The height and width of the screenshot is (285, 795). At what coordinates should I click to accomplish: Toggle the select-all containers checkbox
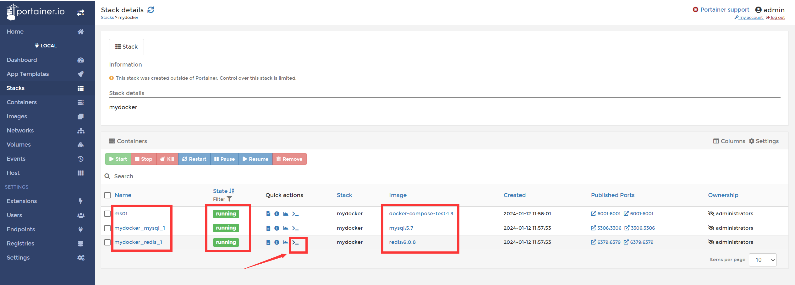[x=107, y=195]
